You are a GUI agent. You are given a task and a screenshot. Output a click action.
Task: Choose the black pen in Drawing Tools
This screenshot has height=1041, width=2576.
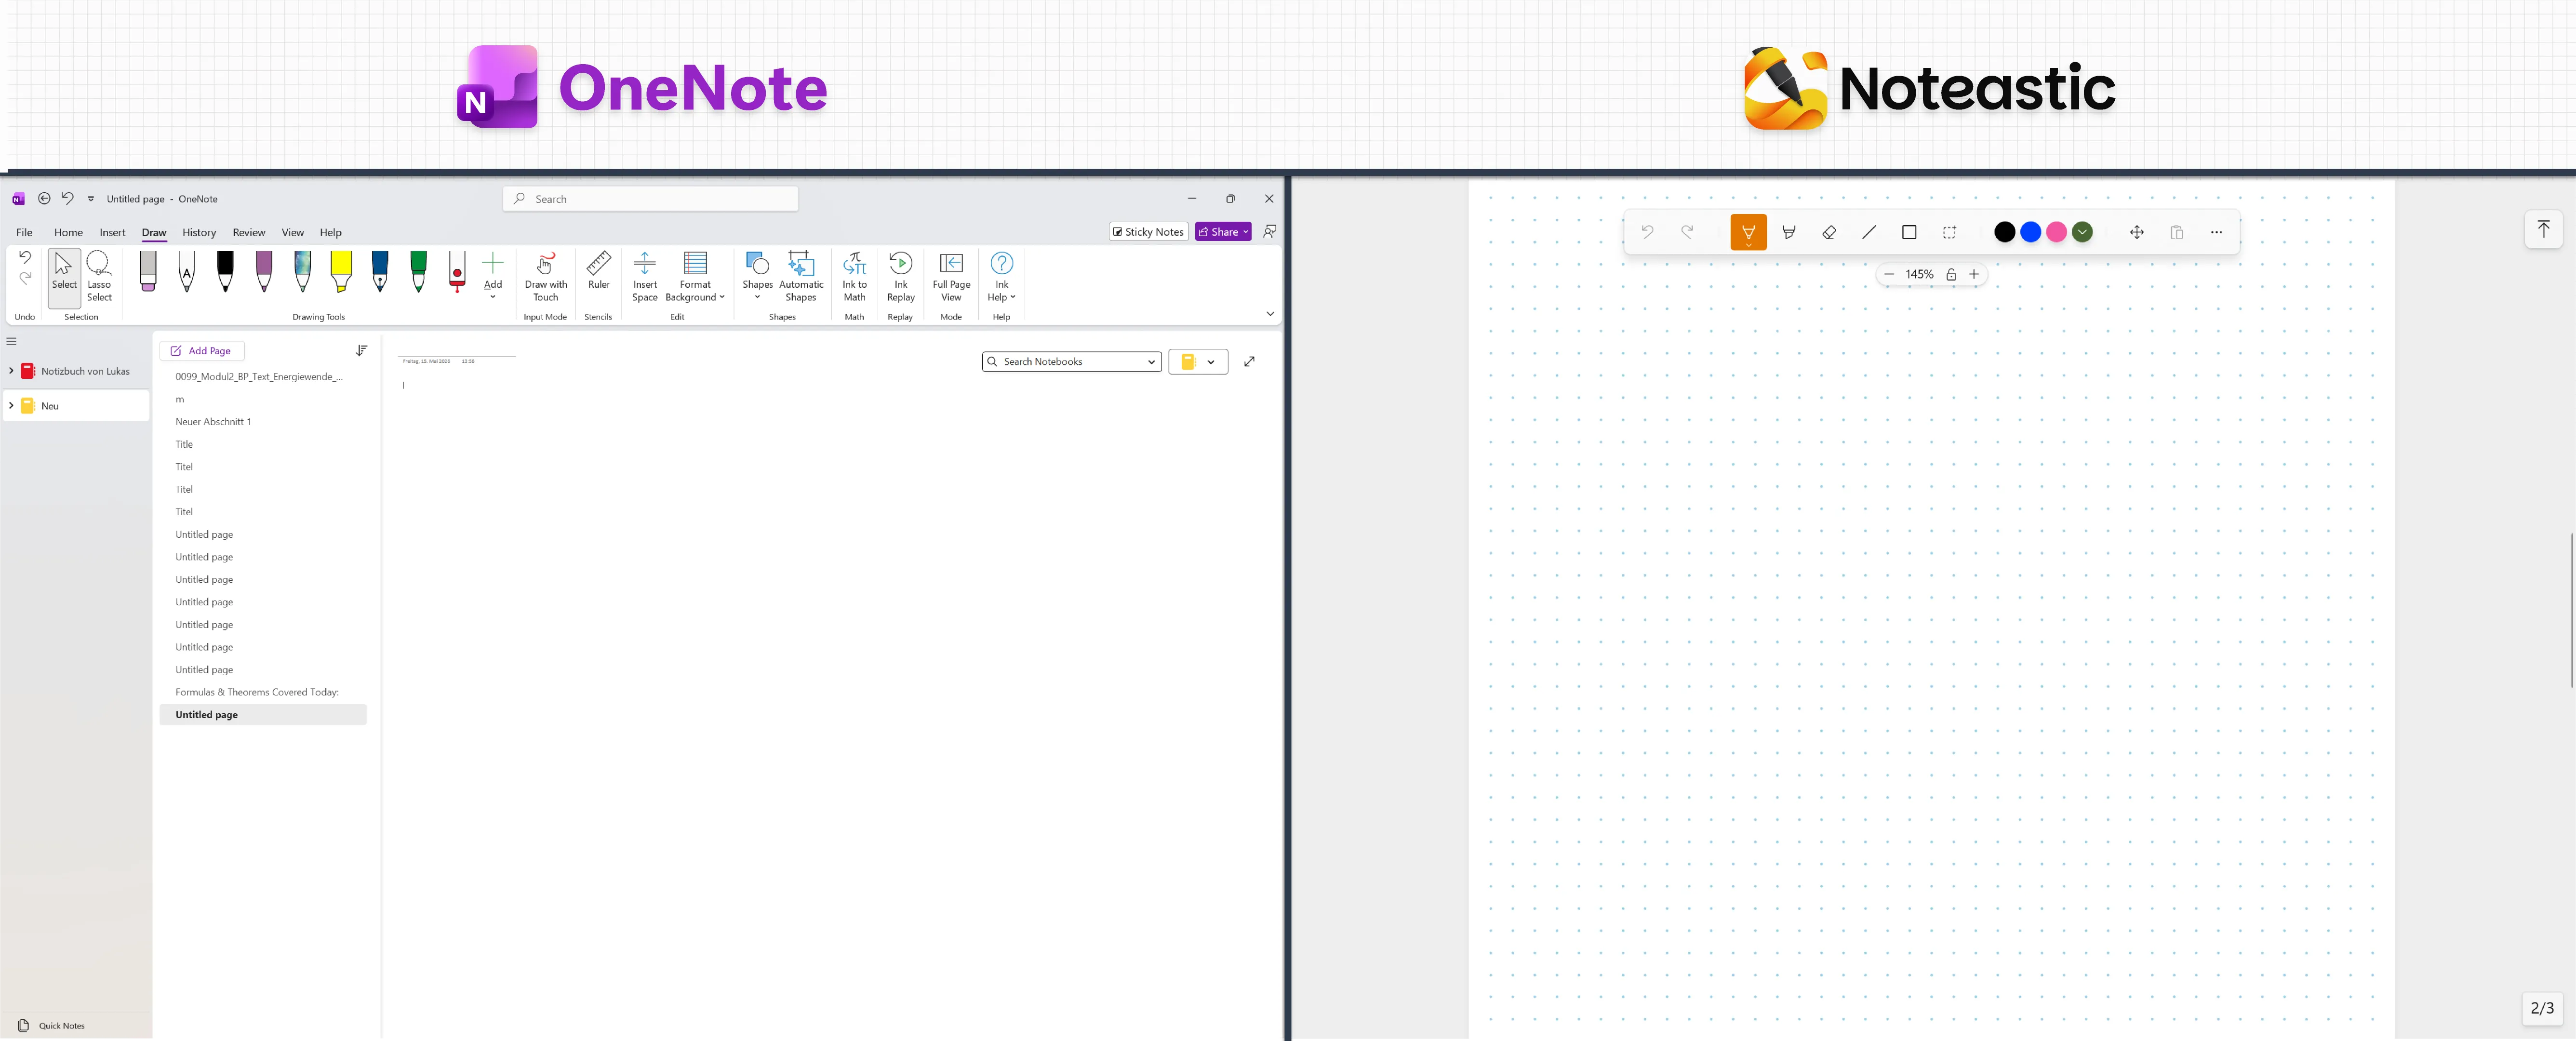click(225, 271)
